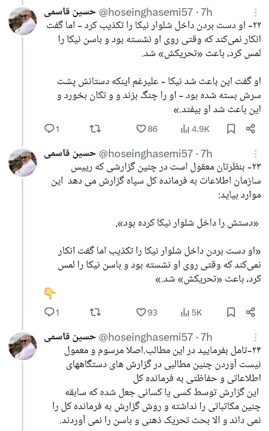The height and width of the screenshot is (431, 269).
Task: Retweet the tweet with 93 likes
Action: click(95, 312)
